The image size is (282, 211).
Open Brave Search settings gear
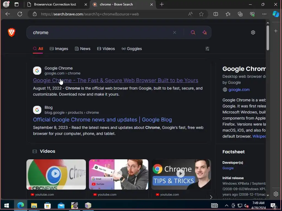pyautogui.click(x=253, y=32)
